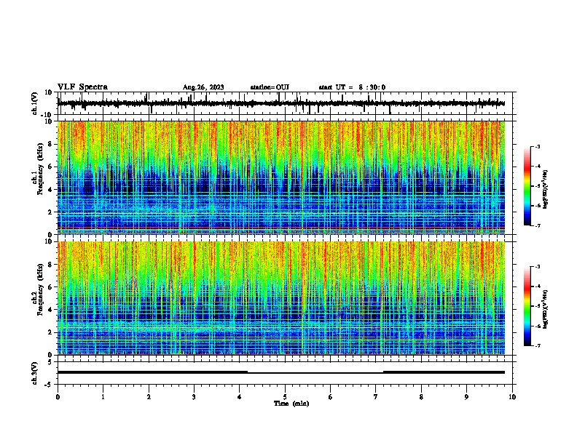
Task: Click the ch.2 "Frequency (kHz)" axis label
Action: (x=40, y=289)
